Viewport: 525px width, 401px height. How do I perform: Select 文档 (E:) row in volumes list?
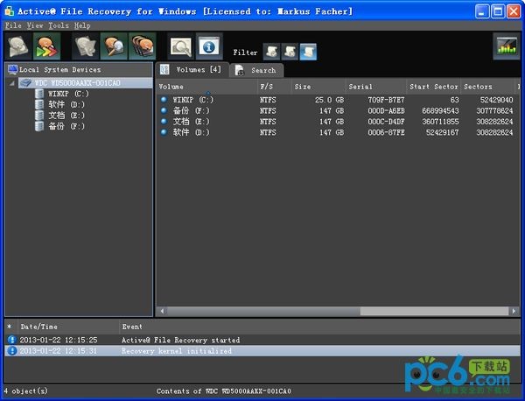[x=338, y=122]
